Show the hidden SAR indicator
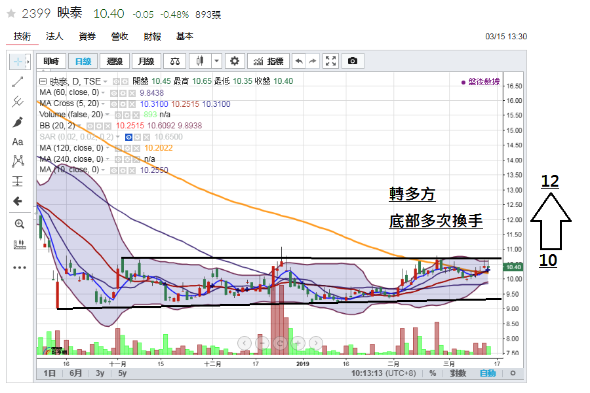This screenshot has width=590, height=393. point(128,137)
